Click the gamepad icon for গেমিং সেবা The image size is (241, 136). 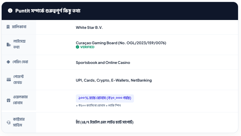8,62
